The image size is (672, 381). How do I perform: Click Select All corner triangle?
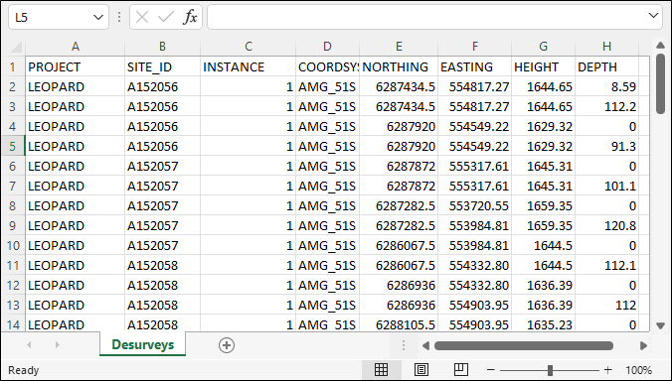tap(16, 47)
